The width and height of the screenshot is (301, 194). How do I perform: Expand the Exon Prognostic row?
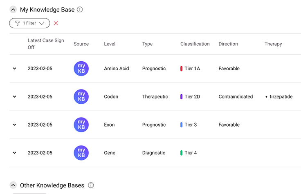coord(15,125)
